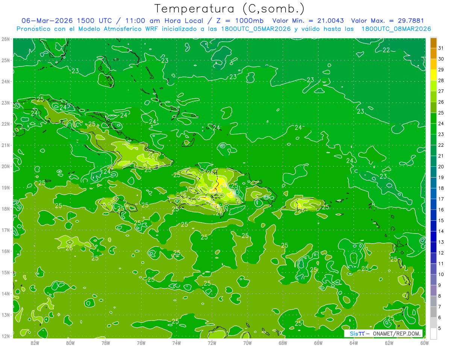
Task: Select 'Valor Min. = 21.0043' text
Action: coord(308,21)
